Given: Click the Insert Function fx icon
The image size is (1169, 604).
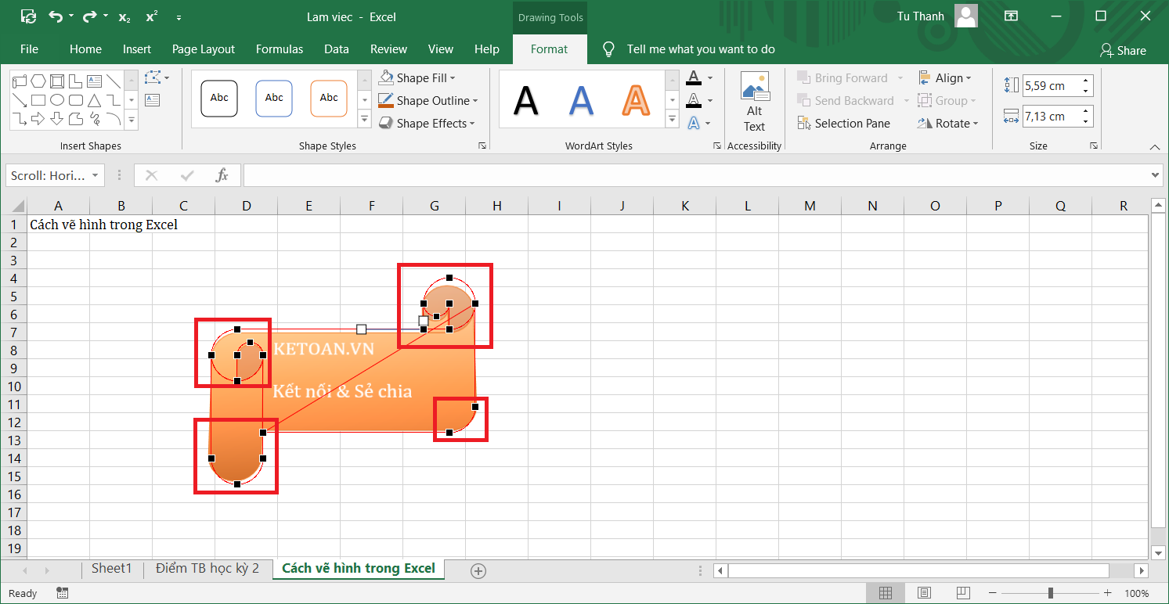Looking at the screenshot, I should pos(222,175).
